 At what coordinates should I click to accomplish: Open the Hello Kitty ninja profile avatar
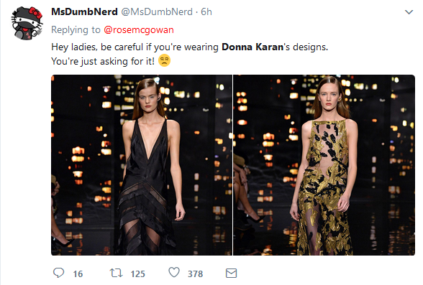point(27,23)
